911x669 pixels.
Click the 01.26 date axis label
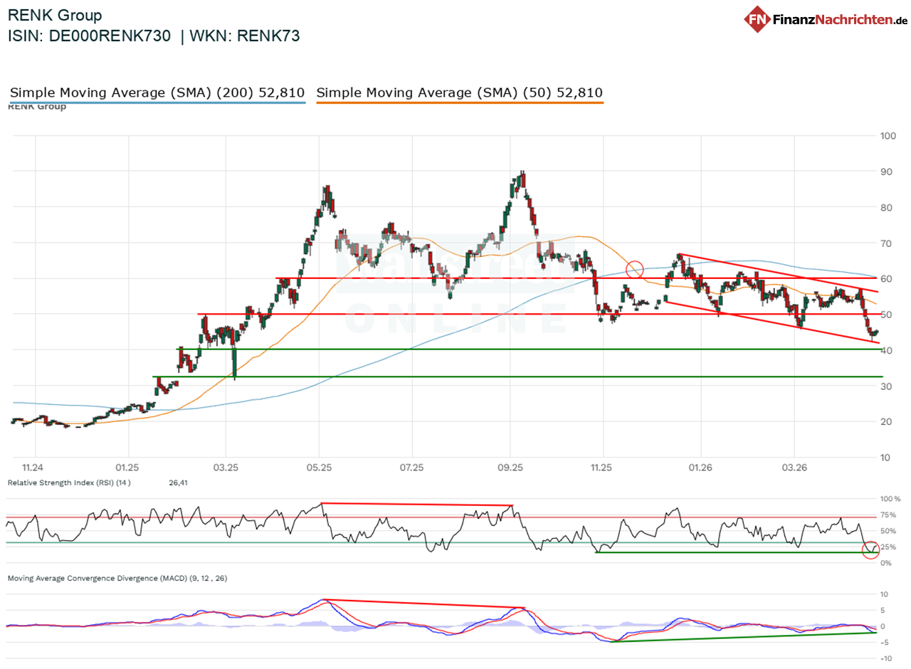click(700, 468)
